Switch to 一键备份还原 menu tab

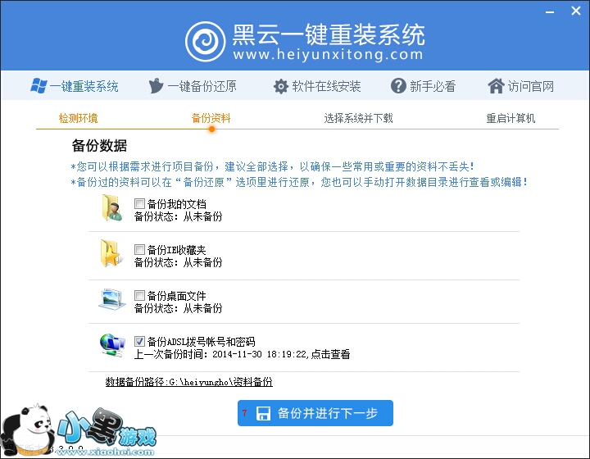(193, 86)
